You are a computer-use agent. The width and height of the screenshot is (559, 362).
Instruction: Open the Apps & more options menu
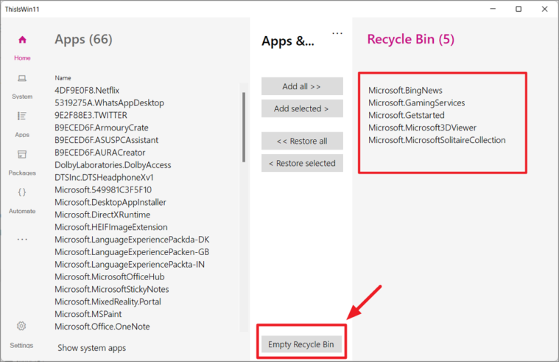pyautogui.click(x=337, y=34)
